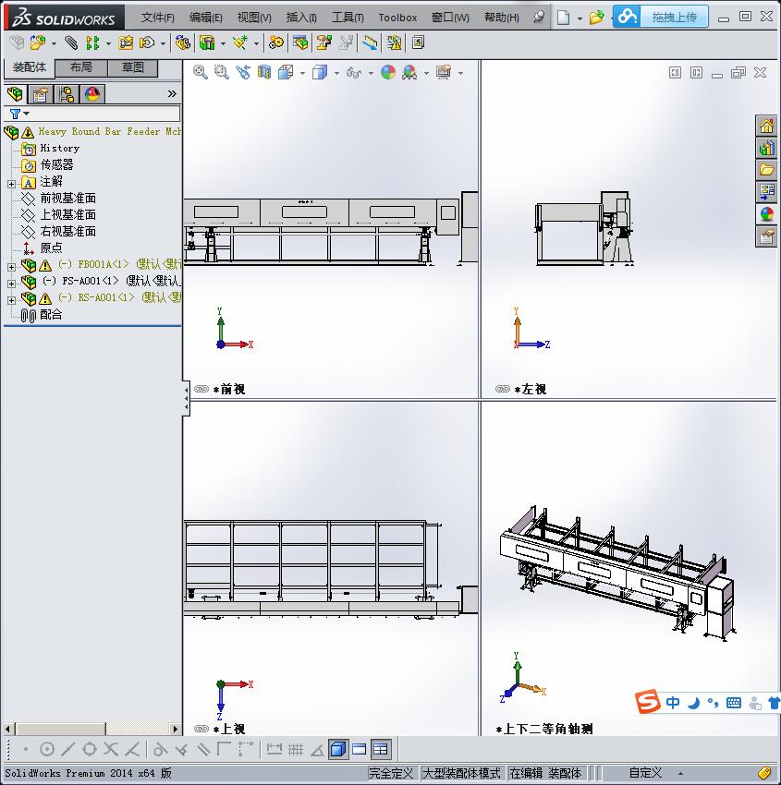Toggle four-view viewport layout button

click(x=381, y=750)
